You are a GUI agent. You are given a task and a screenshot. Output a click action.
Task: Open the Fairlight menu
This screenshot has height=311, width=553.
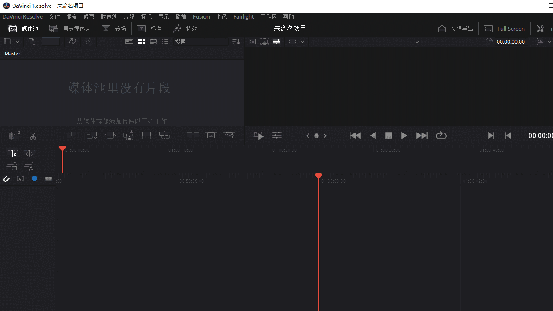point(243,16)
